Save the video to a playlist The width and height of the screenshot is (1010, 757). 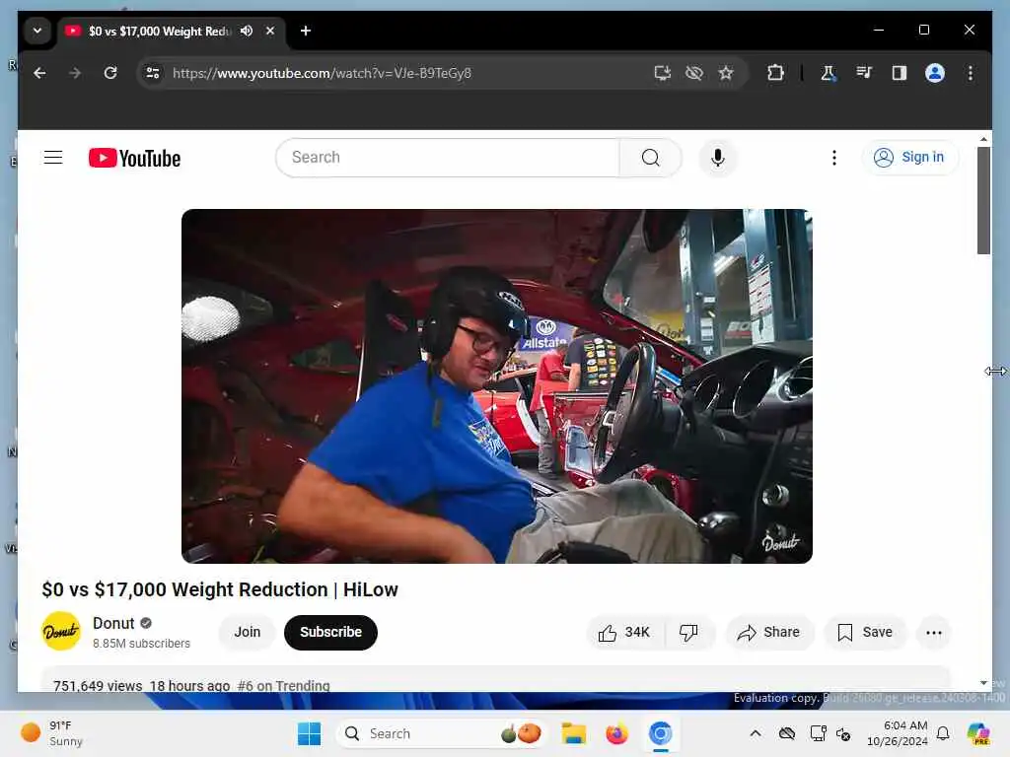click(865, 633)
